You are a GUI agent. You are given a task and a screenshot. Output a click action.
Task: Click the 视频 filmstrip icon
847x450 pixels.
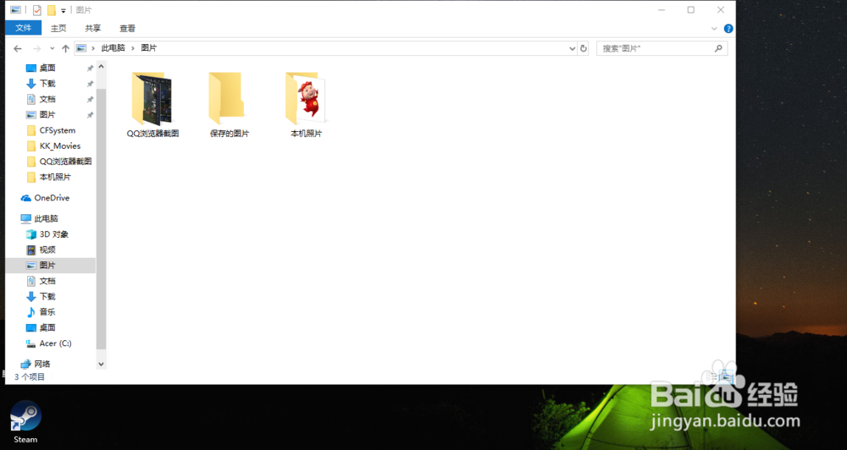pyautogui.click(x=31, y=250)
